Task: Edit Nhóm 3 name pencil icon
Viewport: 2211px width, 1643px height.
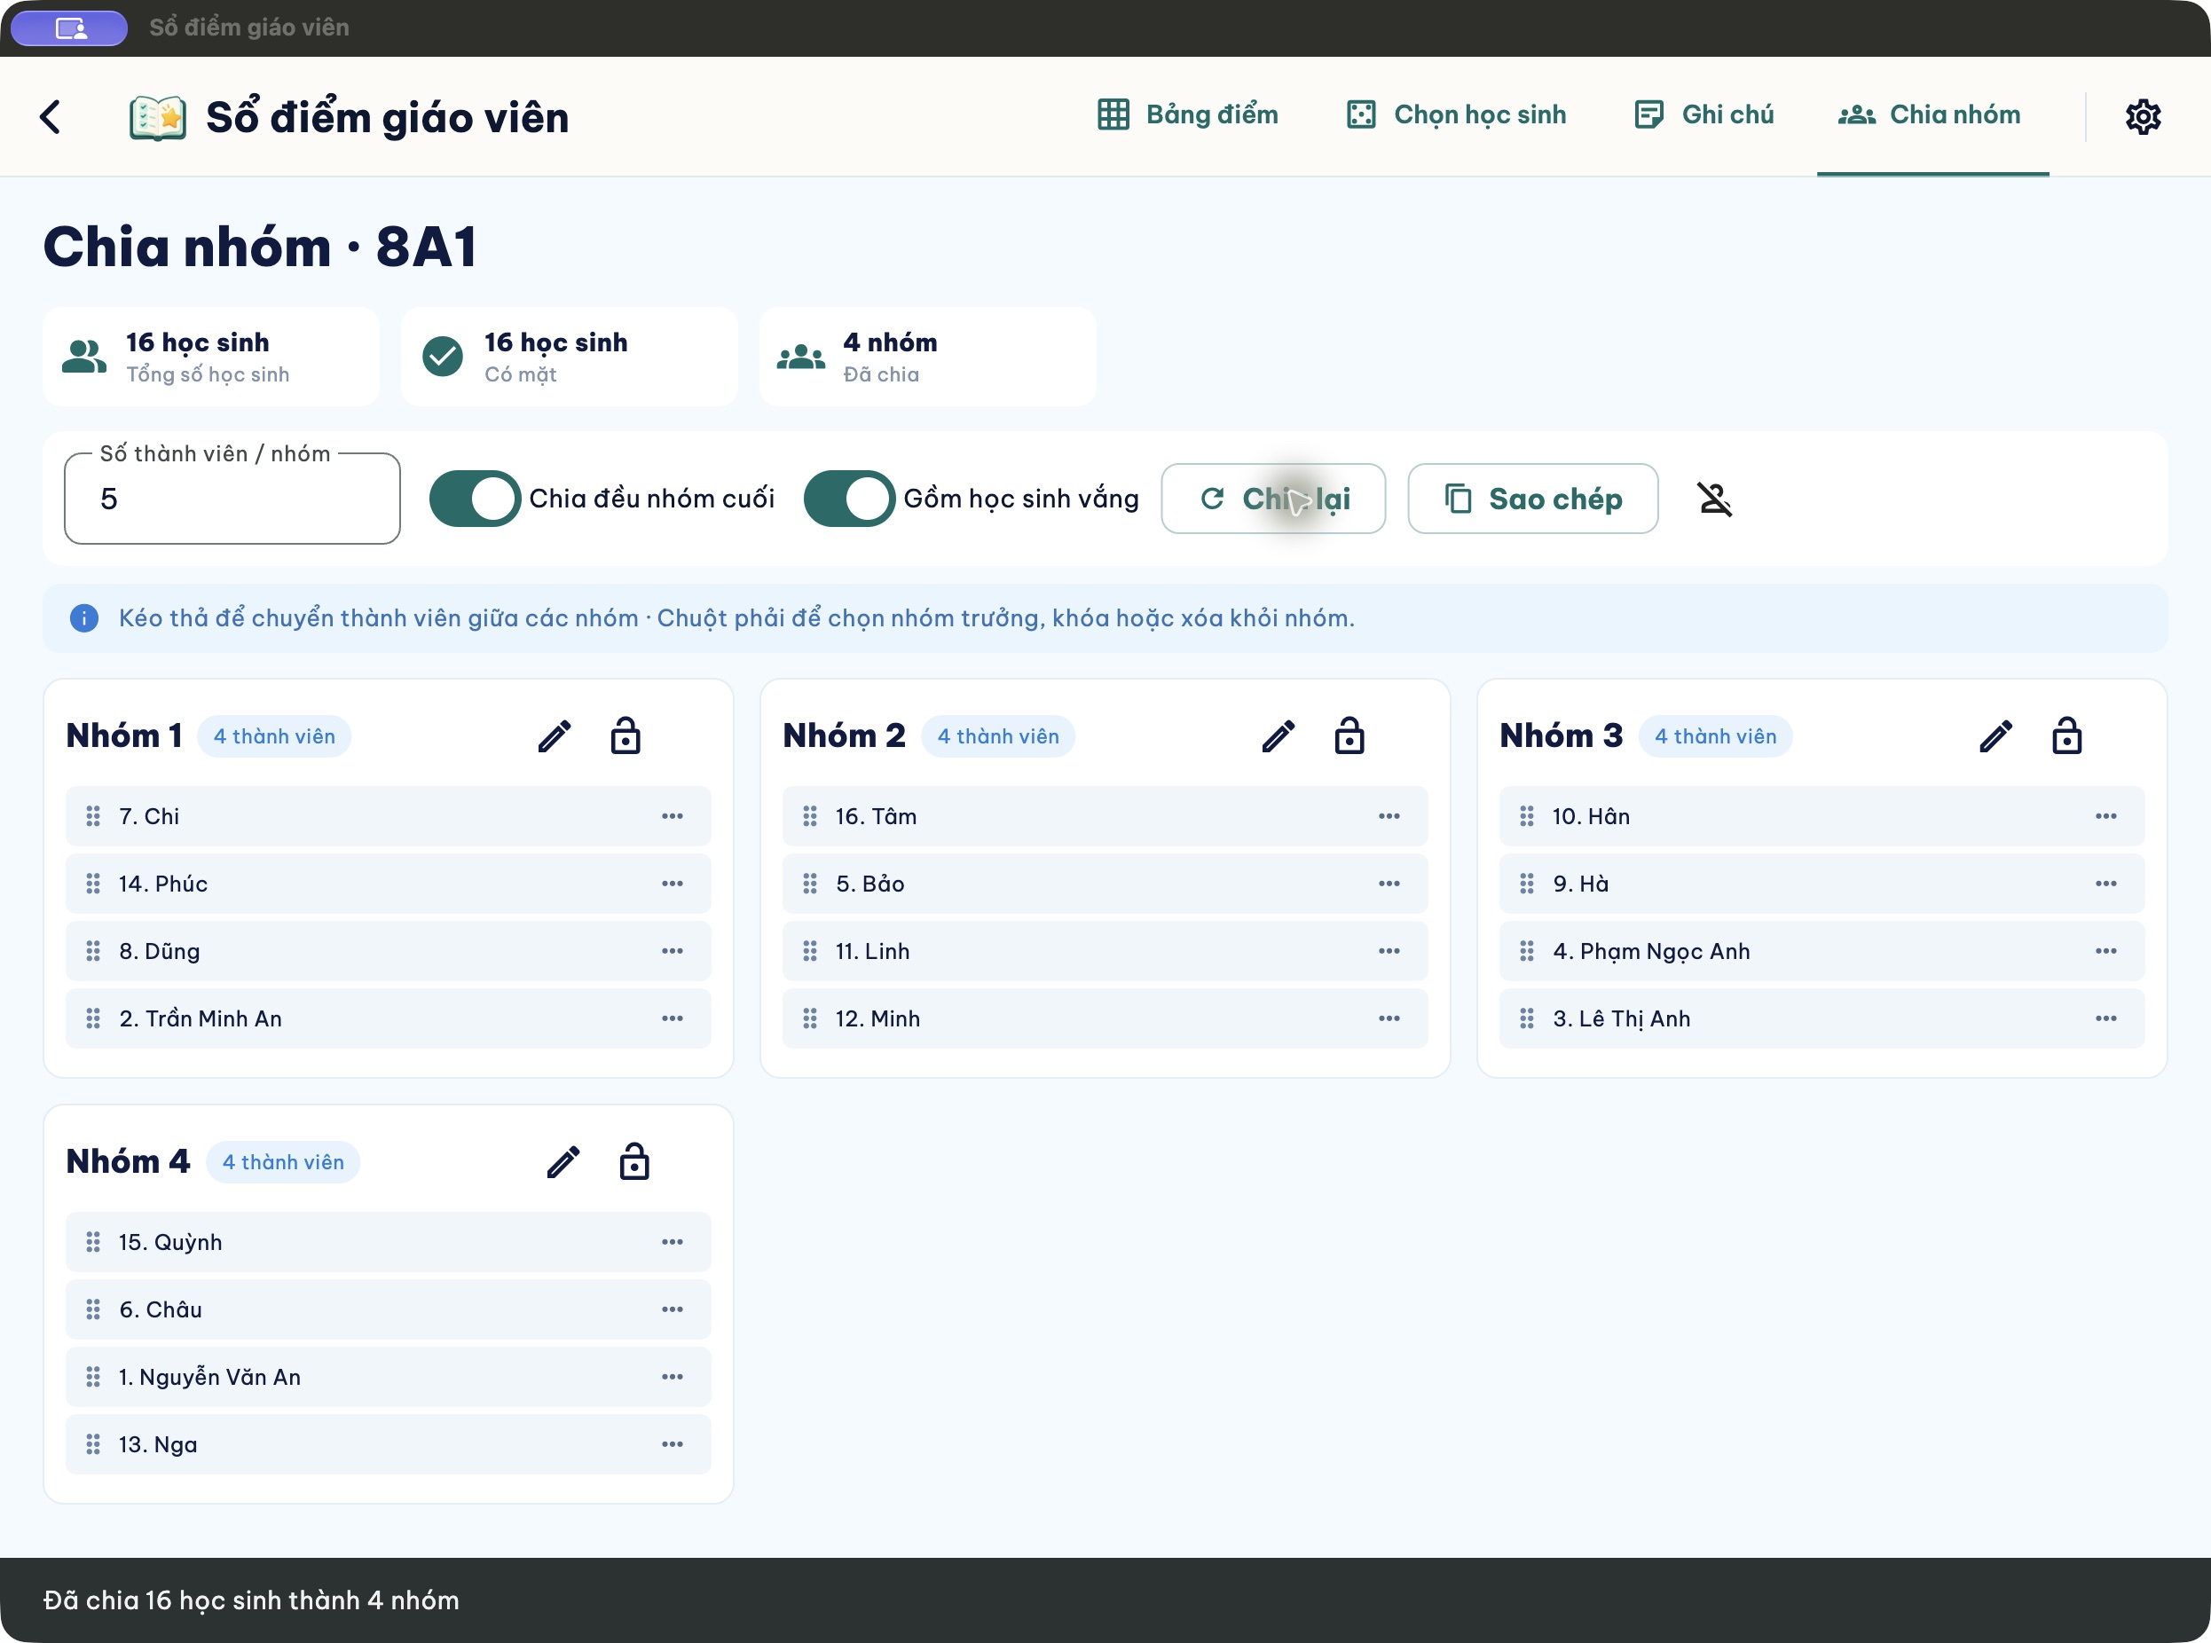Action: [x=1996, y=736]
